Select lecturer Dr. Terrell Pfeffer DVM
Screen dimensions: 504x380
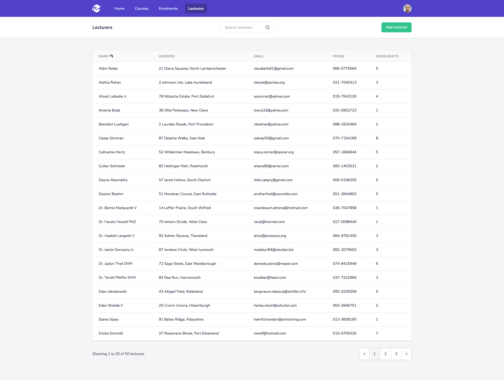117,278
